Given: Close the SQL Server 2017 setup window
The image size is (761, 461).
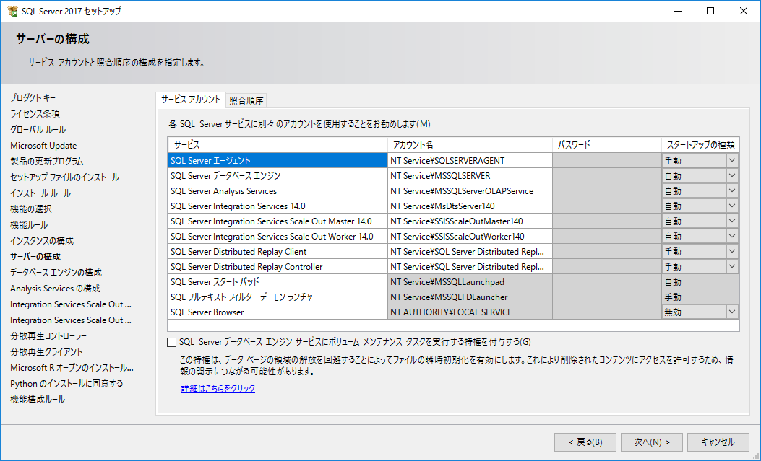Looking at the screenshot, I should (x=744, y=11).
